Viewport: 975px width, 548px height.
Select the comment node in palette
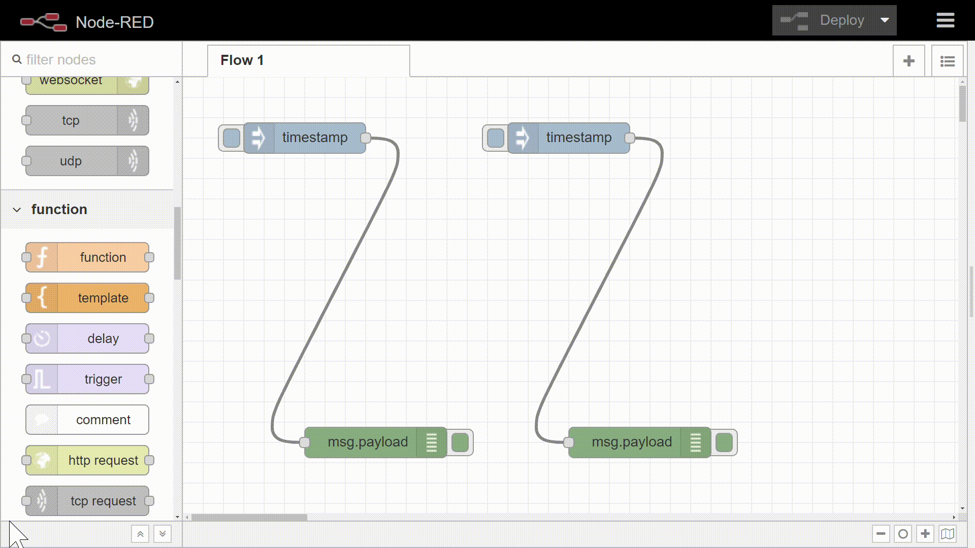pos(87,420)
